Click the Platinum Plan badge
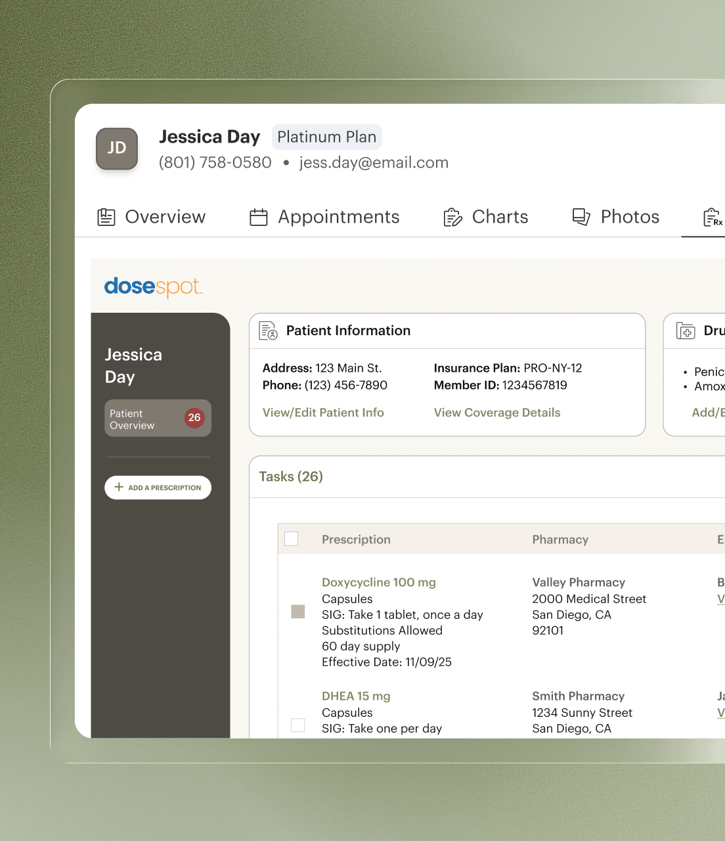This screenshot has width=725, height=841. 327,137
